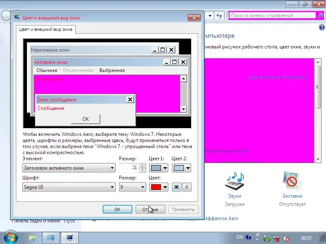This screenshot has height=244, width=326.
Task: Click the EN input language indicator
Action: 239,237
